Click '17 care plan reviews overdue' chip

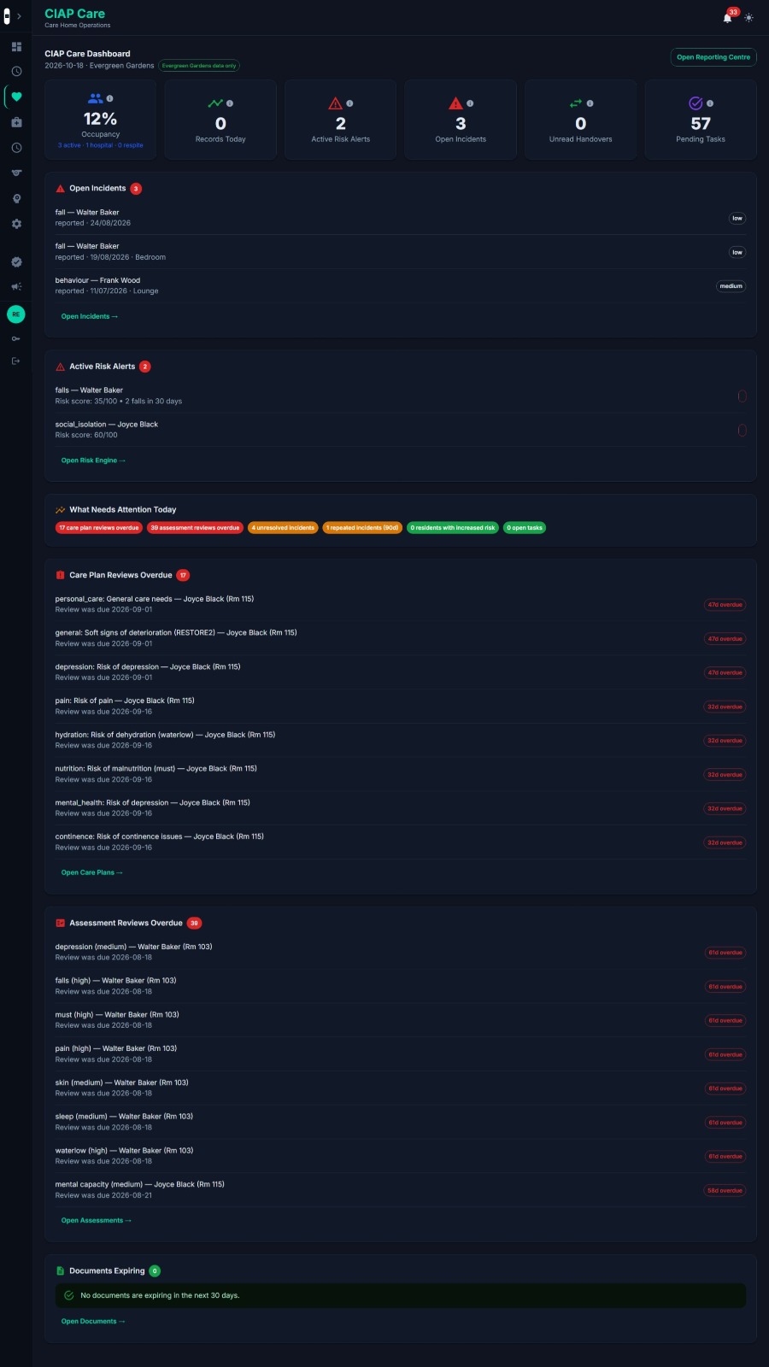click(99, 528)
